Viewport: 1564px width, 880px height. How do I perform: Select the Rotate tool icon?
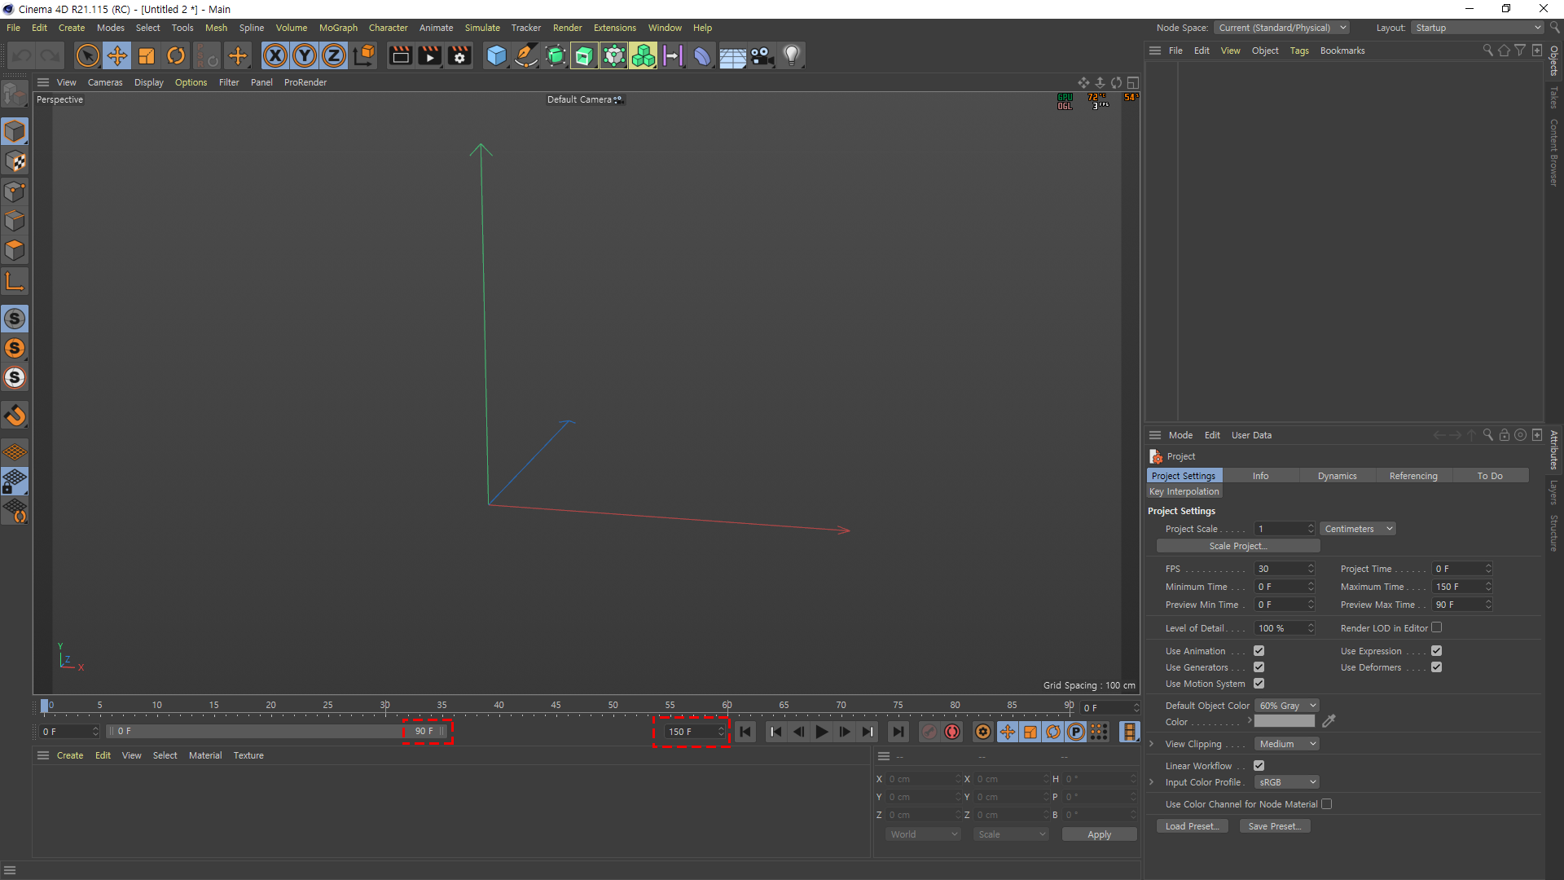[x=176, y=55]
